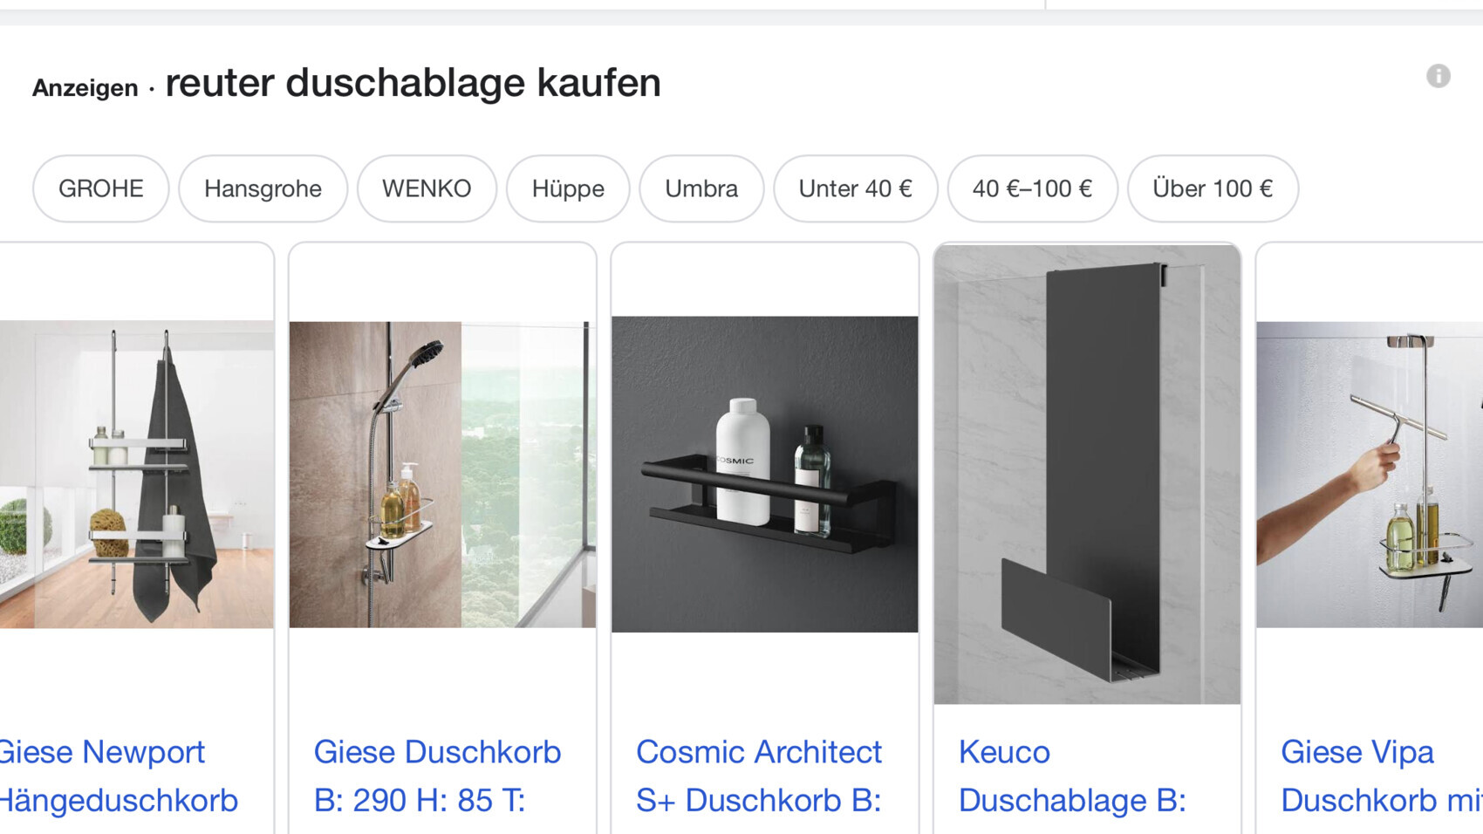Open the Keuco Duschablage product link
The image size is (1483, 834).
point(1072,776)
